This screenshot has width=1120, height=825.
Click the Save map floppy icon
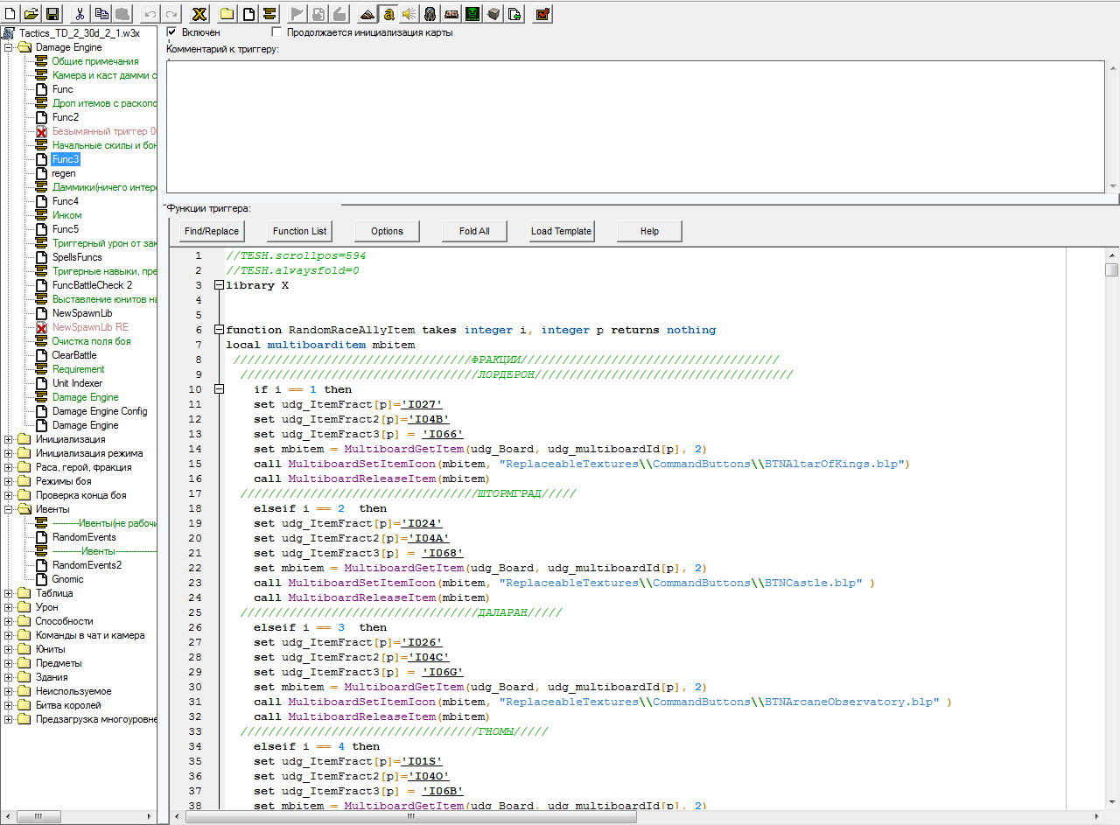tap(52, 13)
